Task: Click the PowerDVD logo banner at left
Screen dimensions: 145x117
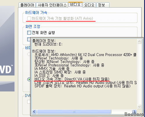Action: [7, 41]
